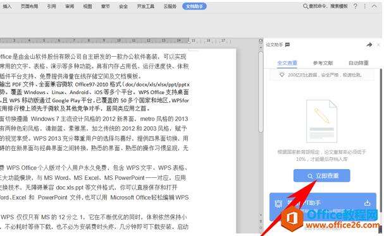384x236 pixels.
Task: Click the 立即查重 button
Action: [322, 175]
